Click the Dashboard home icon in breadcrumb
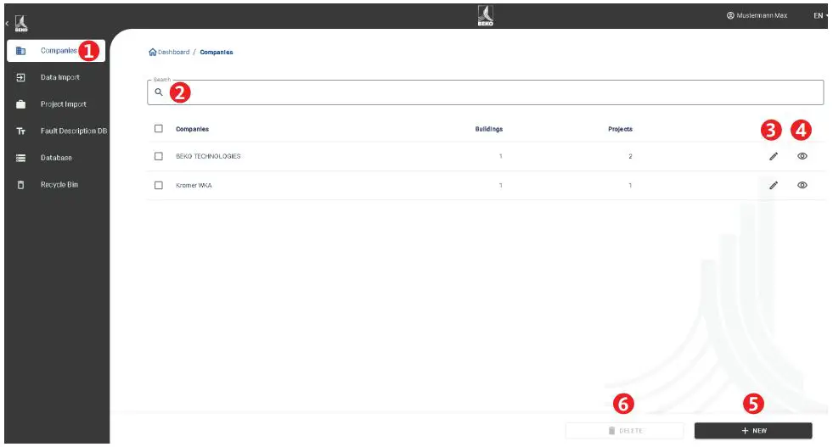Screen dimensions: 833x447 [153, 52]
